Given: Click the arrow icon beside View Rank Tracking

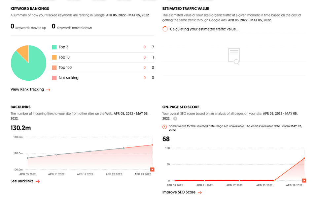Looking at the screenshot, I should click(x=49, y=90).
